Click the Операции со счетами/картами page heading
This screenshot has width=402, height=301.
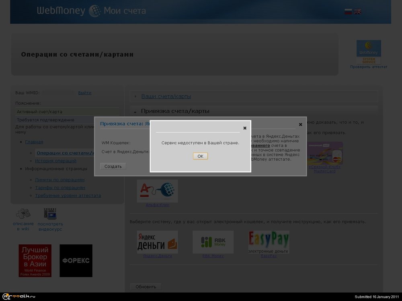[77, 54]
